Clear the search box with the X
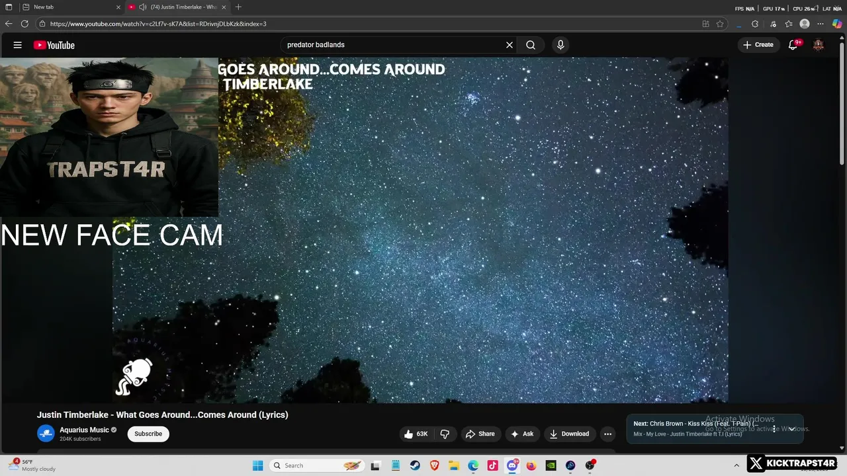Screen dimensions: 847x476 click(510, 45)
